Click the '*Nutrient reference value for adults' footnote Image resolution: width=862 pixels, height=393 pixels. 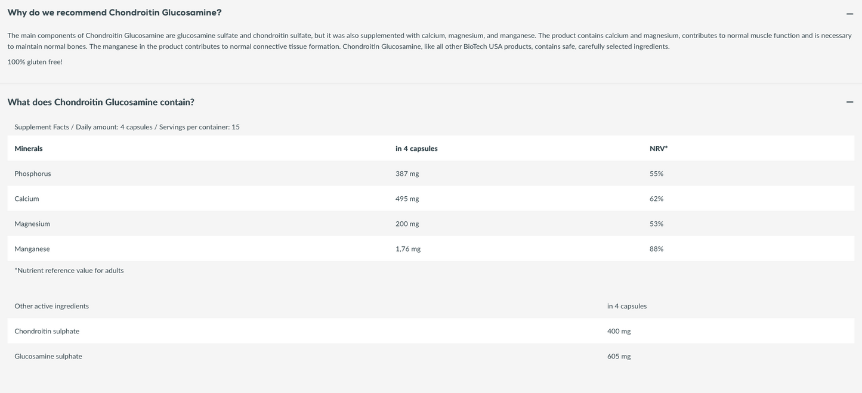69,270
